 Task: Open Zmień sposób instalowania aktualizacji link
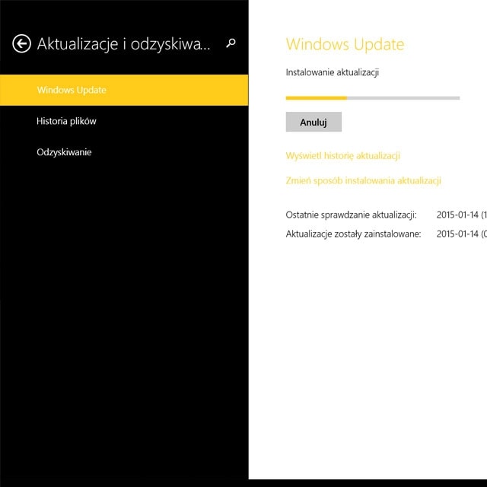tap(364, 180)
